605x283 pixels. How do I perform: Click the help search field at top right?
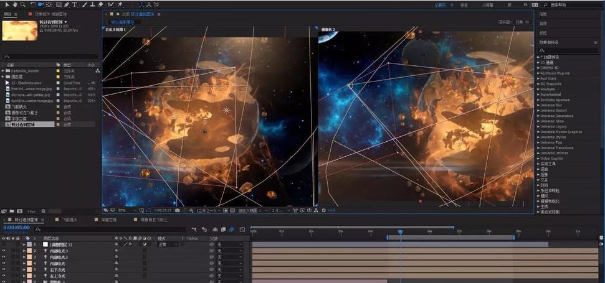[x=570, y=5]
